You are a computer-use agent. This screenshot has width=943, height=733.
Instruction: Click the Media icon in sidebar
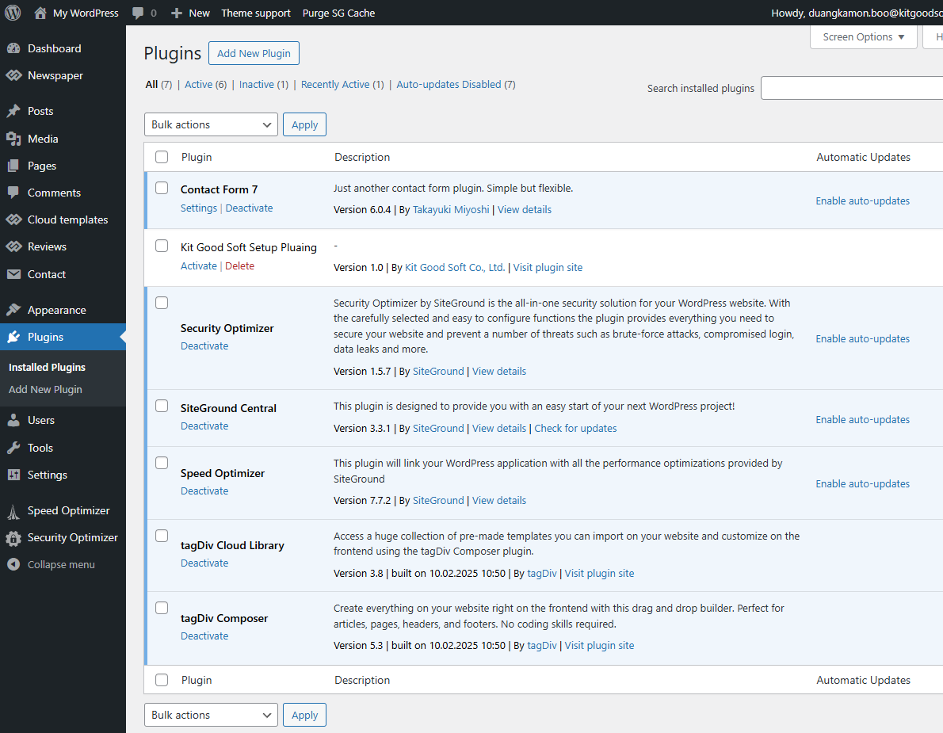pos(13,139)
